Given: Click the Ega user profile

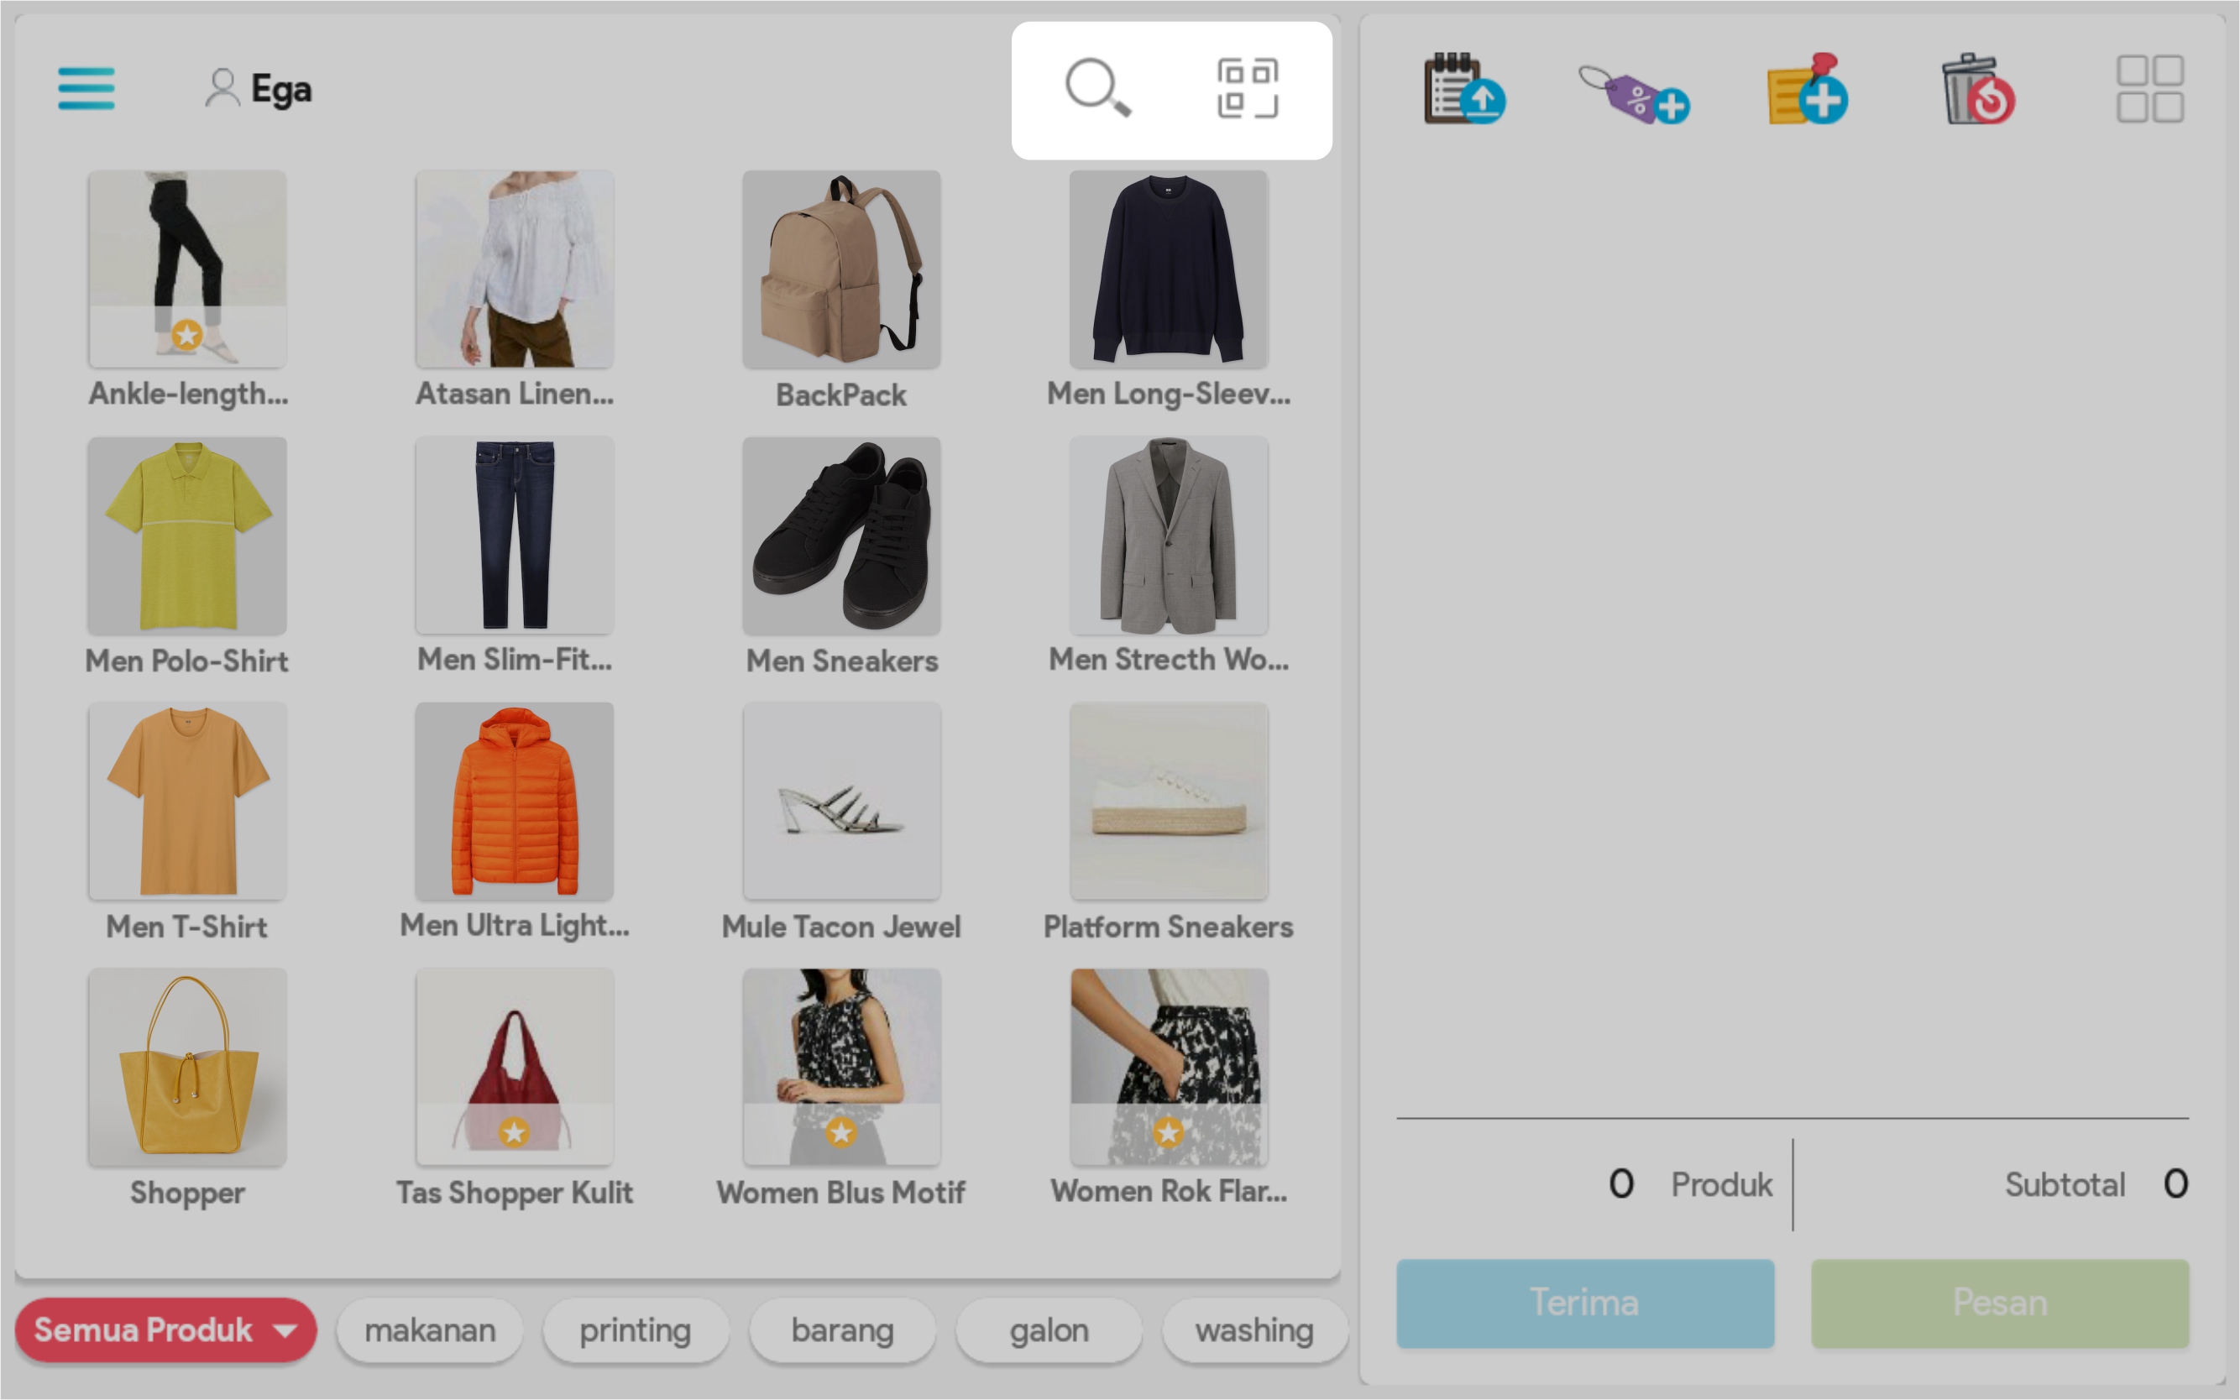Looking at the screenshot, I should tap(259, 89).
